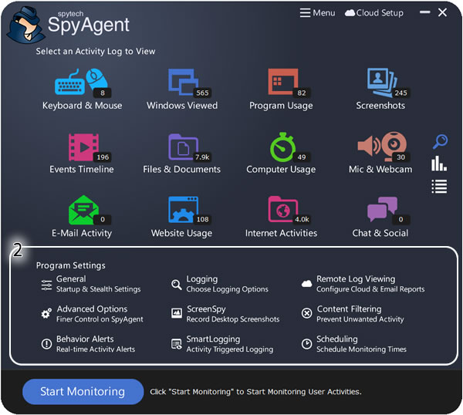This screenshot has height=415, width=463.
Task: Minimize the SpyAgent window
Action: [x=425, y=12]
